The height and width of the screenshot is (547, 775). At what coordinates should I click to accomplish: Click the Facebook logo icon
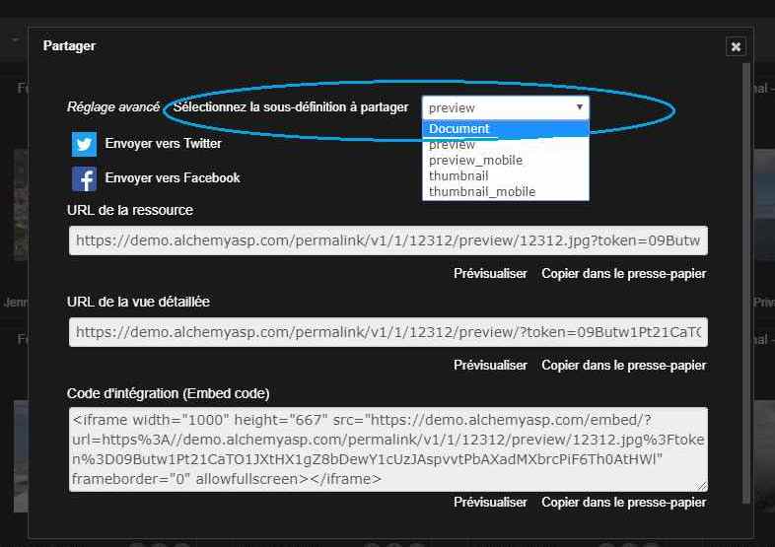pos(84,178)
